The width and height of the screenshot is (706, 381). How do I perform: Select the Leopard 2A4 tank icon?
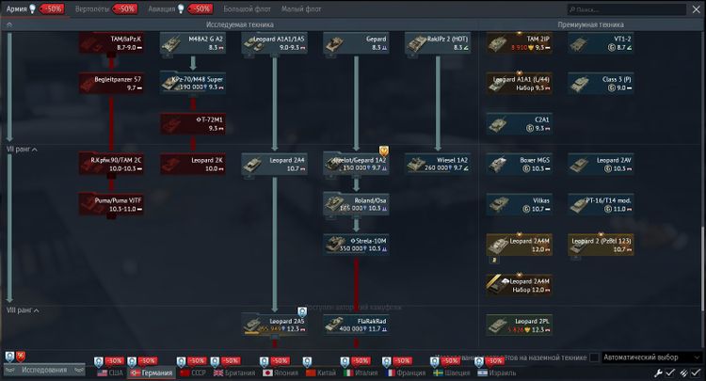(x=274, y=164)
